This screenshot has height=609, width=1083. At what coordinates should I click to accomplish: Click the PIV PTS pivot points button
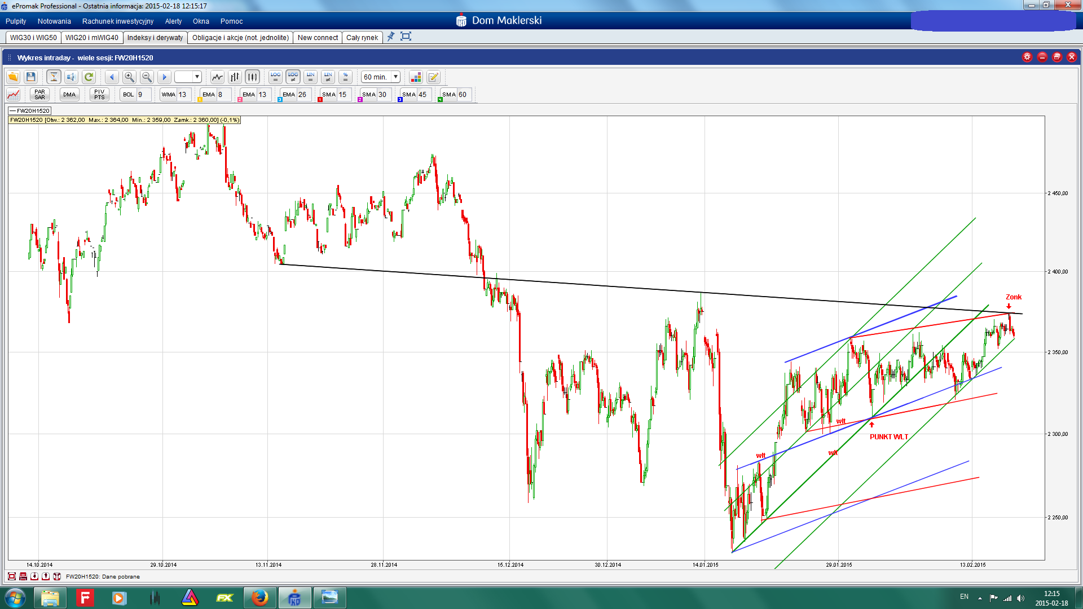[99, 95]
